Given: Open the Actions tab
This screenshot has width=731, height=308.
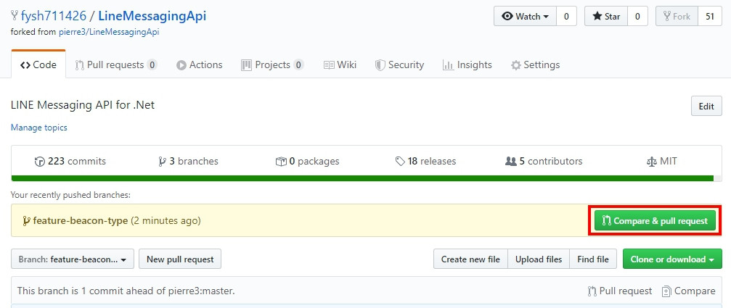Looking at the screenshot, I should 199,64.
